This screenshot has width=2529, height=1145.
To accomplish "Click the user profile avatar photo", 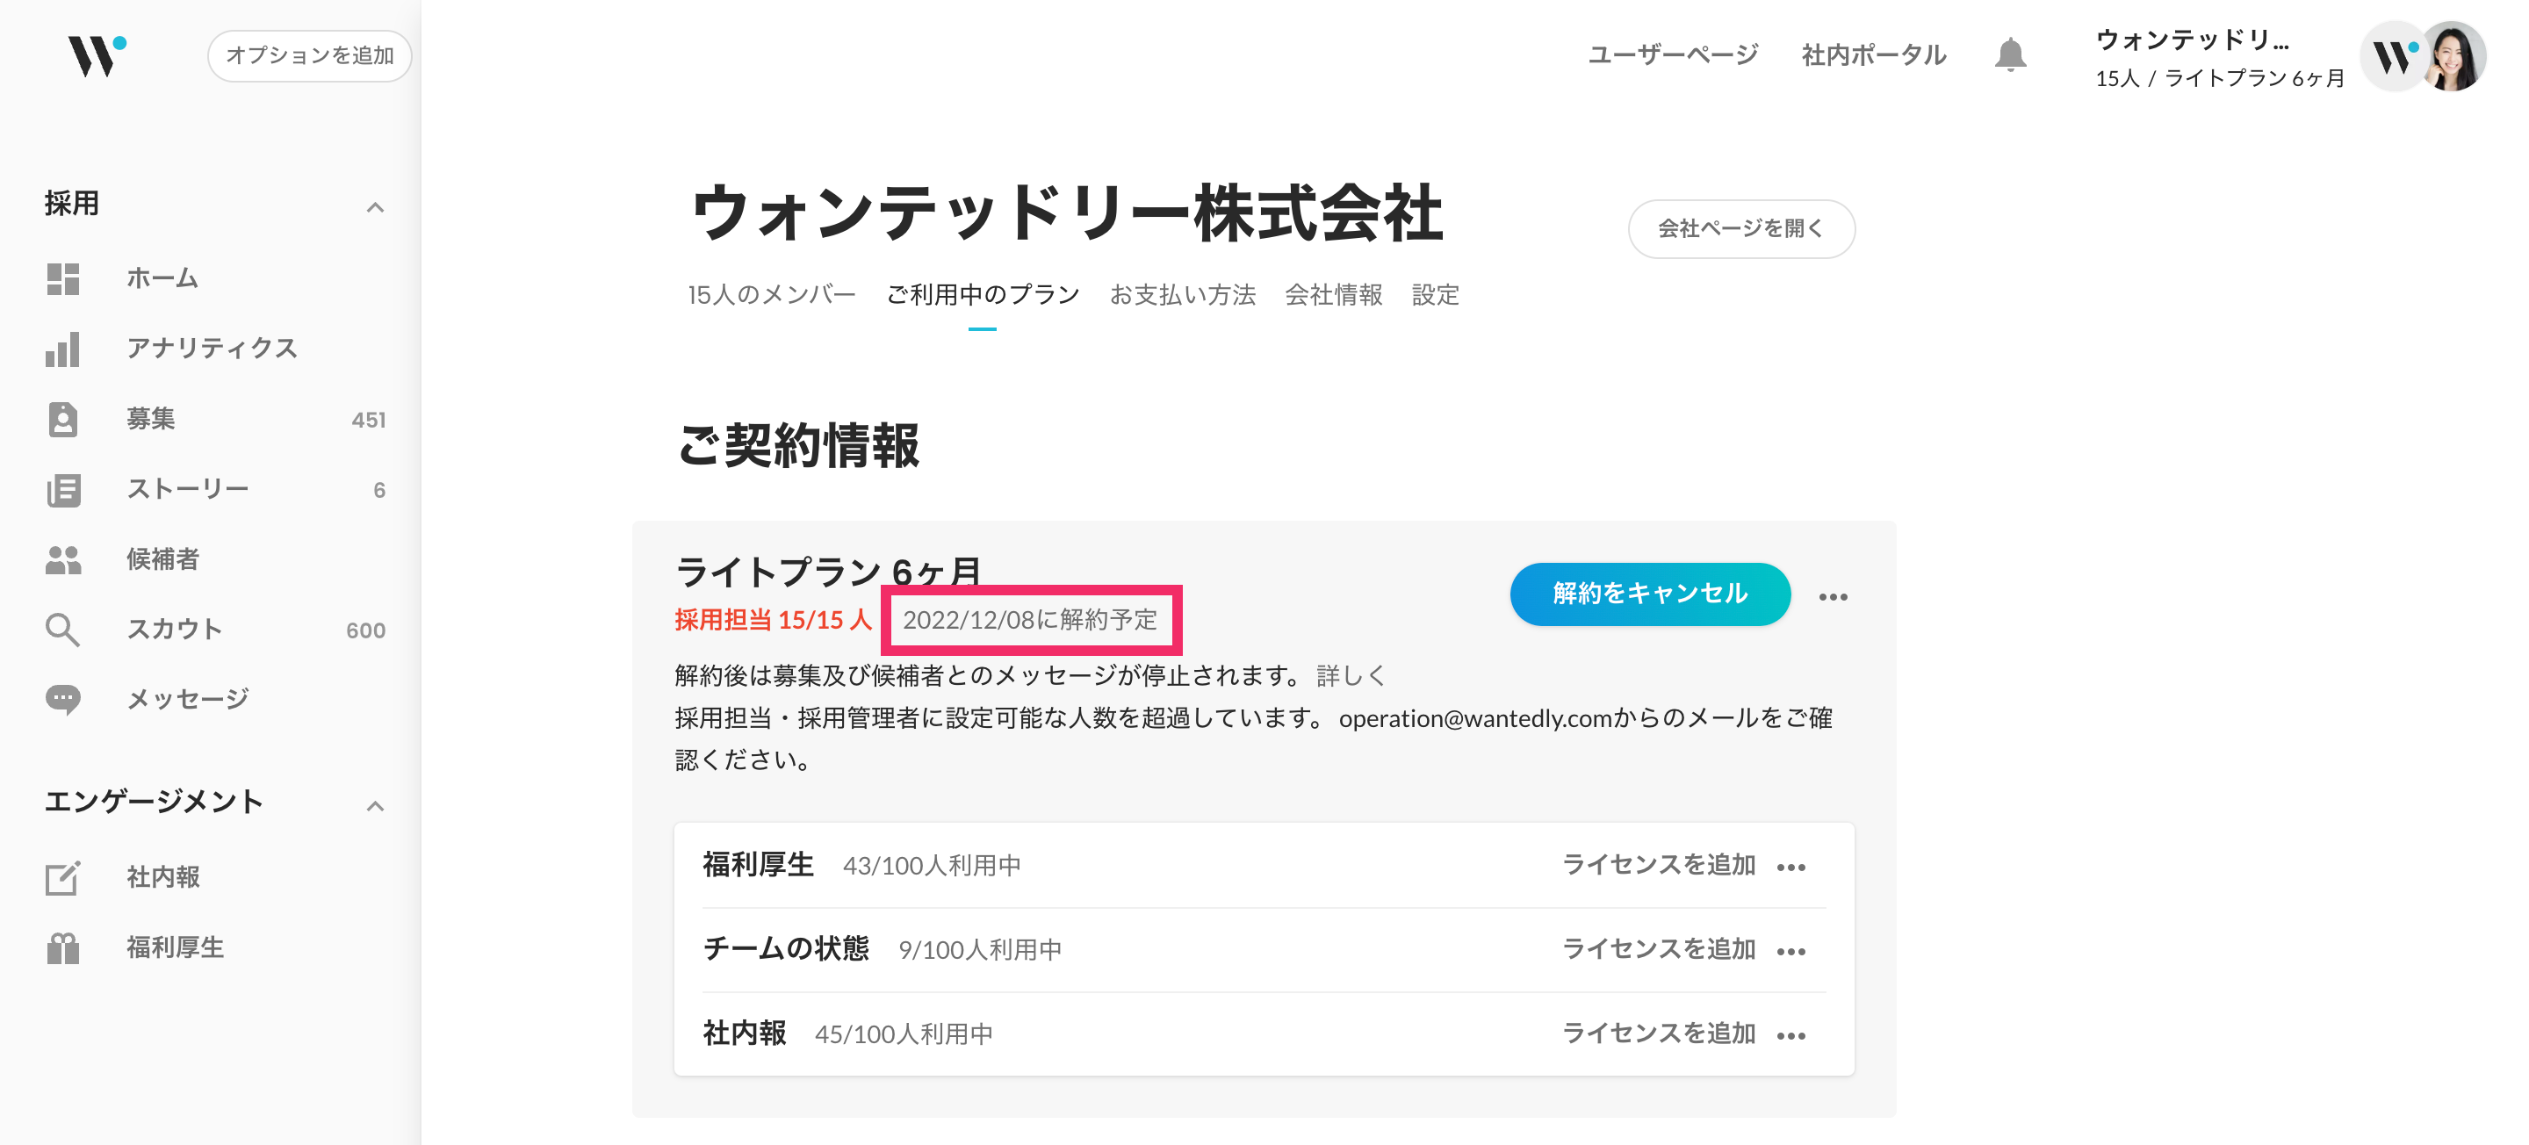I will click(2453, 56).
